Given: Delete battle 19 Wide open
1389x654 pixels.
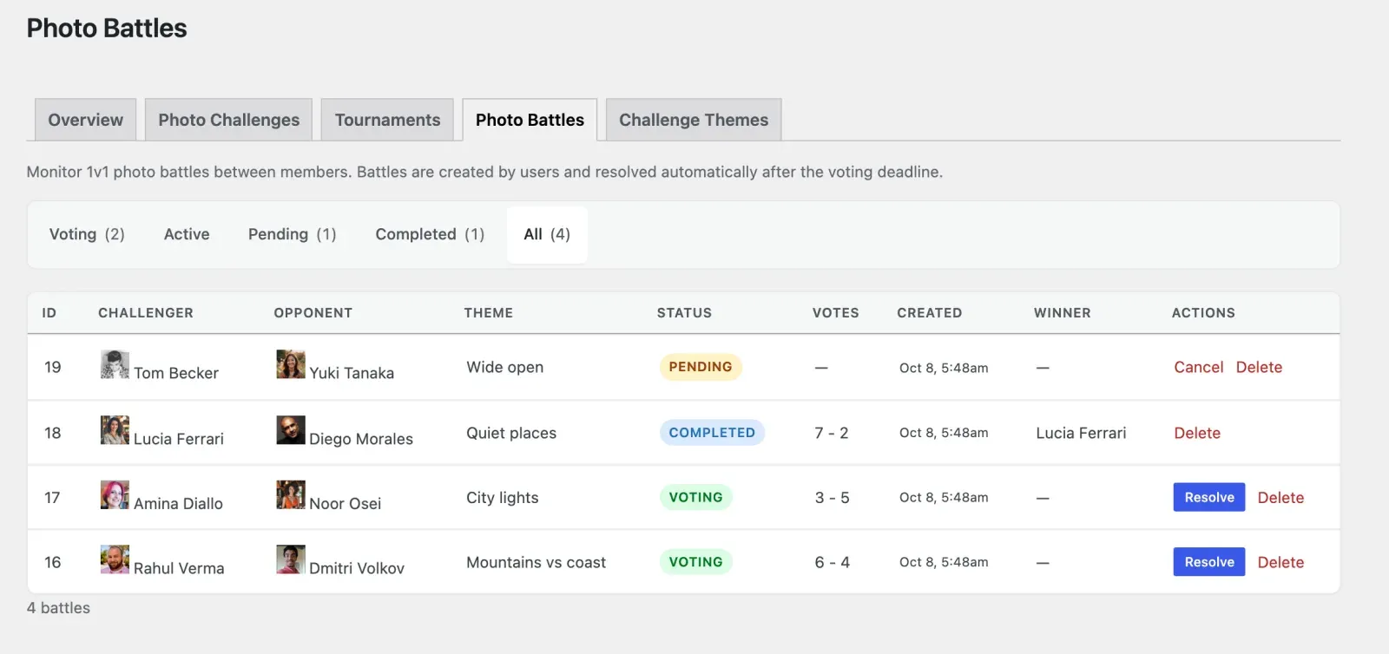Looking at the screenshot, I should point(1259,367).
